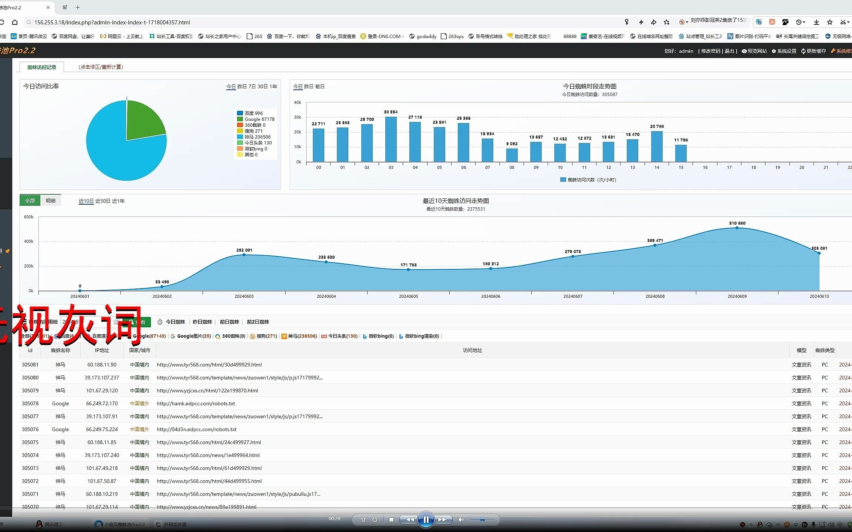
Task: Switch pie chart range to 30日
Action: [263, 86]
